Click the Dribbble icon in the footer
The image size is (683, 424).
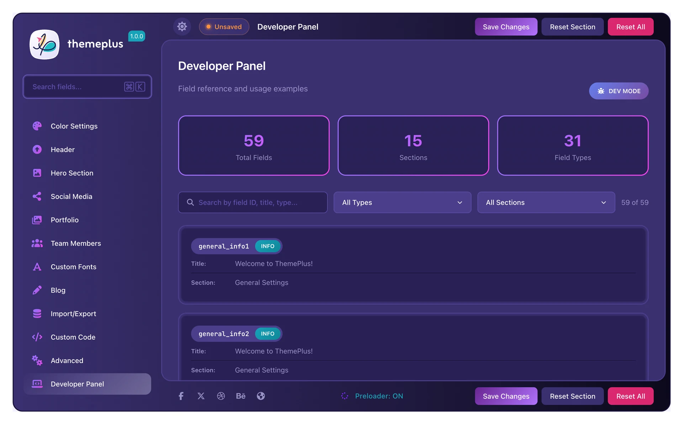221,396
